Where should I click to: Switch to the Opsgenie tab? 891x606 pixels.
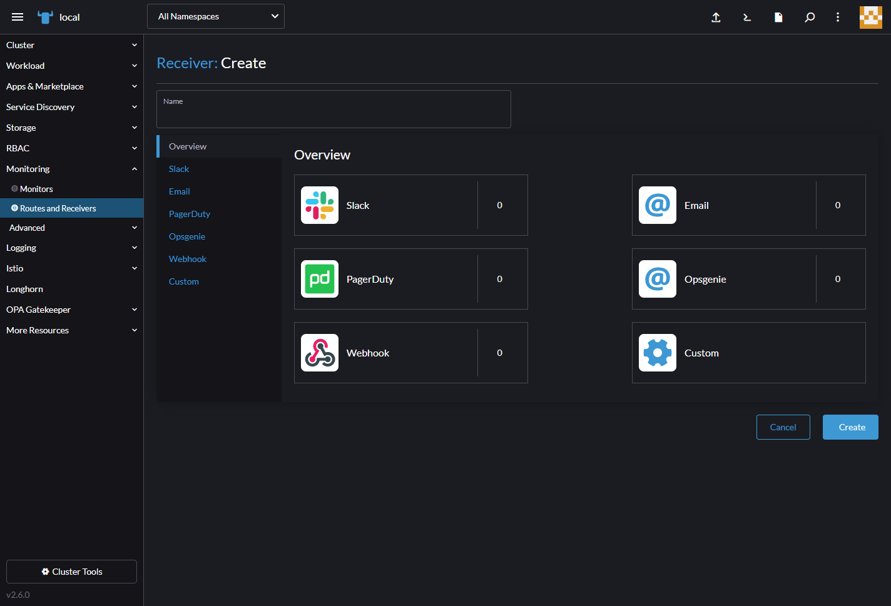click(x=219, y=236)
